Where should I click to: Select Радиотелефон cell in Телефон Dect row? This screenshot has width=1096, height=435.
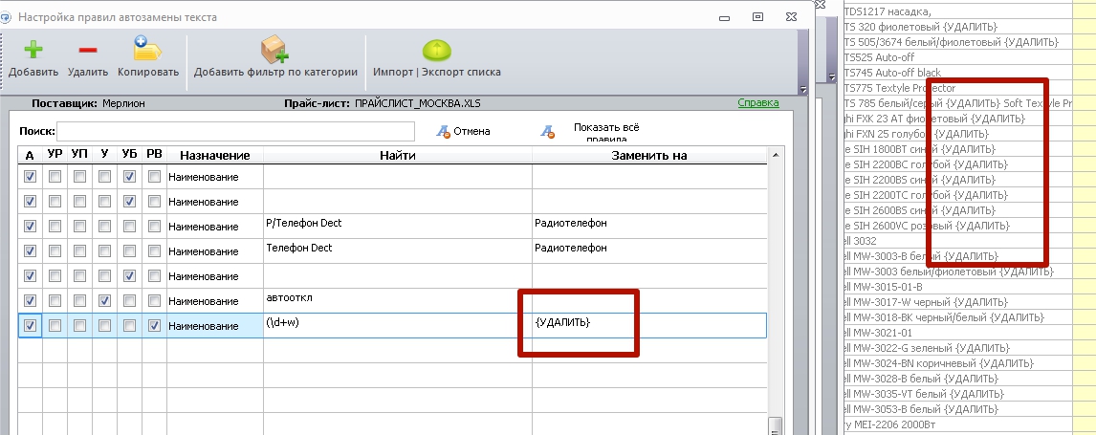(x=648, y=251)
